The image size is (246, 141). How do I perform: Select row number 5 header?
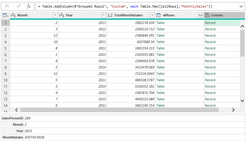point(5,48)
